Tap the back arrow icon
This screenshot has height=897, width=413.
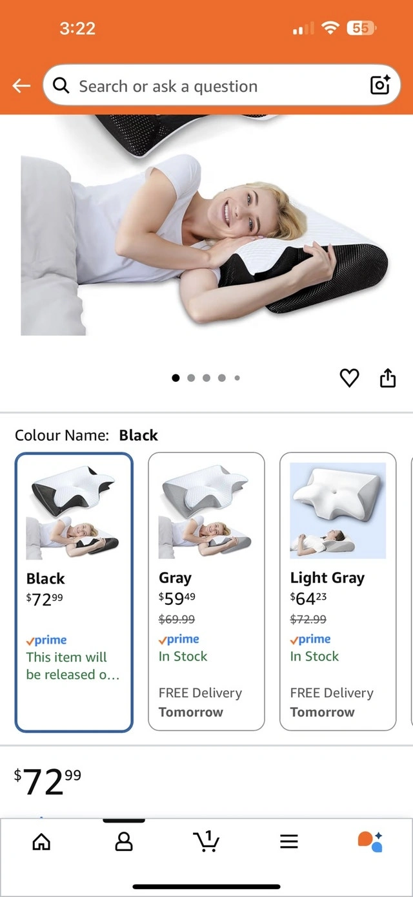(x=21, y=86)
